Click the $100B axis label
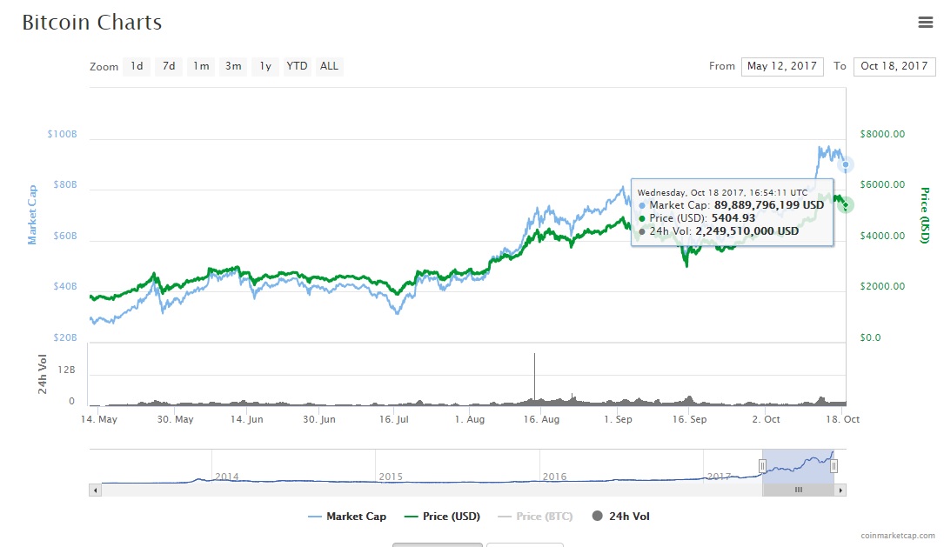 pyautogui.click(x=62, y=134)
